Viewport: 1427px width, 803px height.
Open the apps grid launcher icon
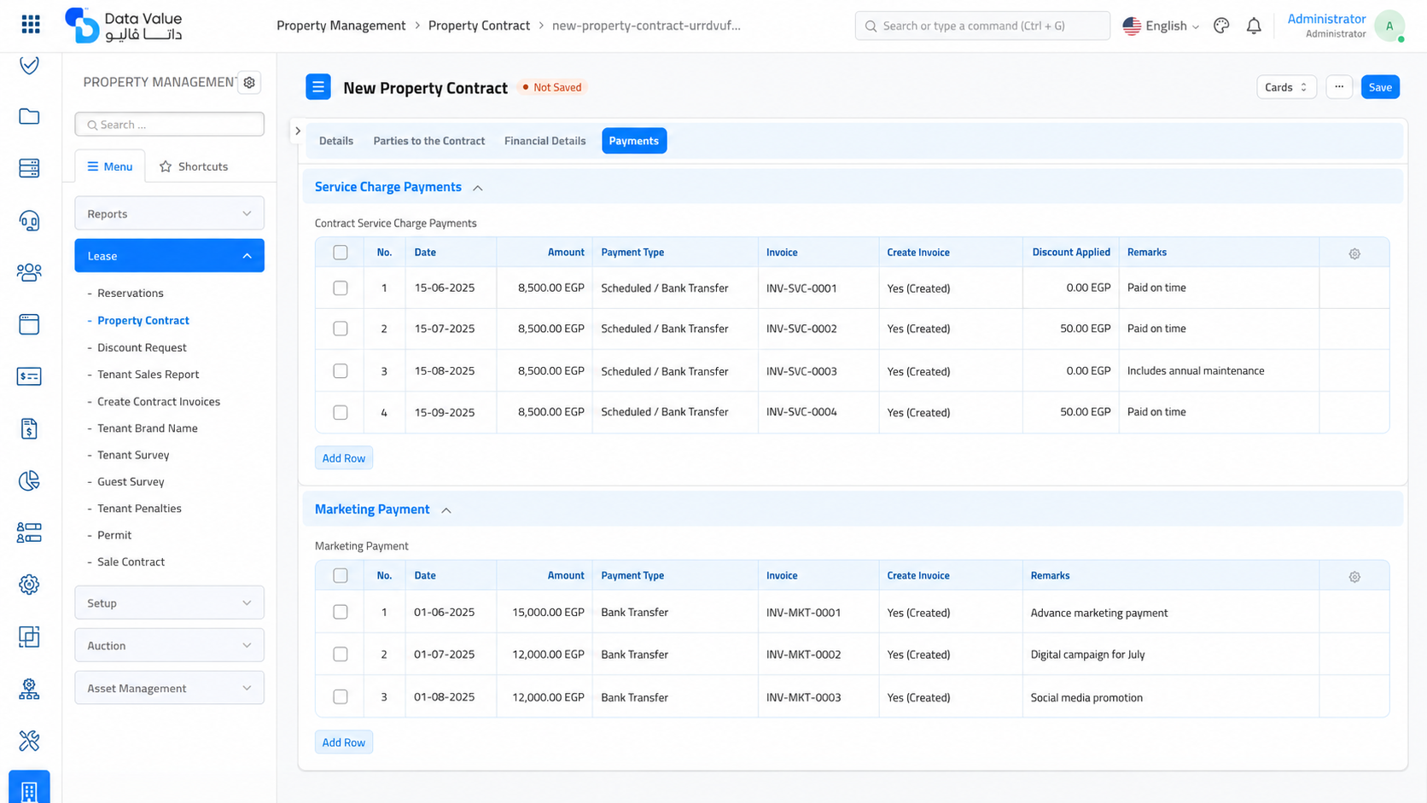tap(31, 25)
